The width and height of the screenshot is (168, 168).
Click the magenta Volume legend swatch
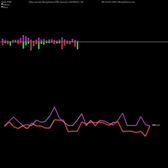tap(2, 4)
